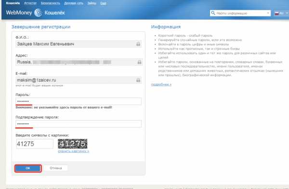Click the Информация heading
289x189 pixels.
pyautogui.click(x=166, y=27)
